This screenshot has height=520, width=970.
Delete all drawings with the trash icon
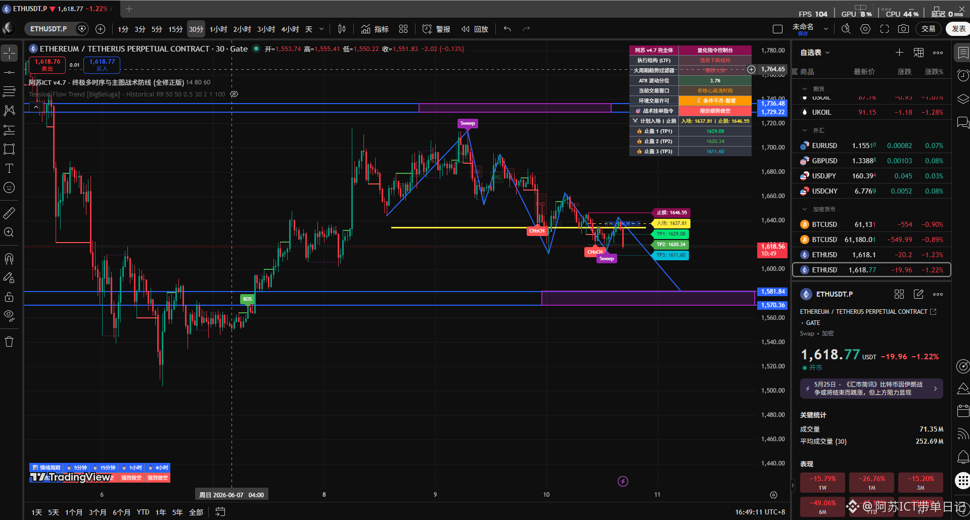[9, 342]
